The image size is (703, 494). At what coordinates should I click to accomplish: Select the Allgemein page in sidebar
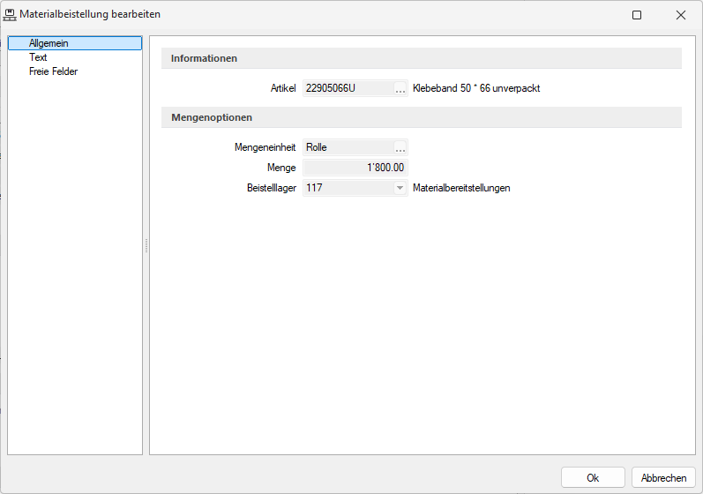point(49,43)
